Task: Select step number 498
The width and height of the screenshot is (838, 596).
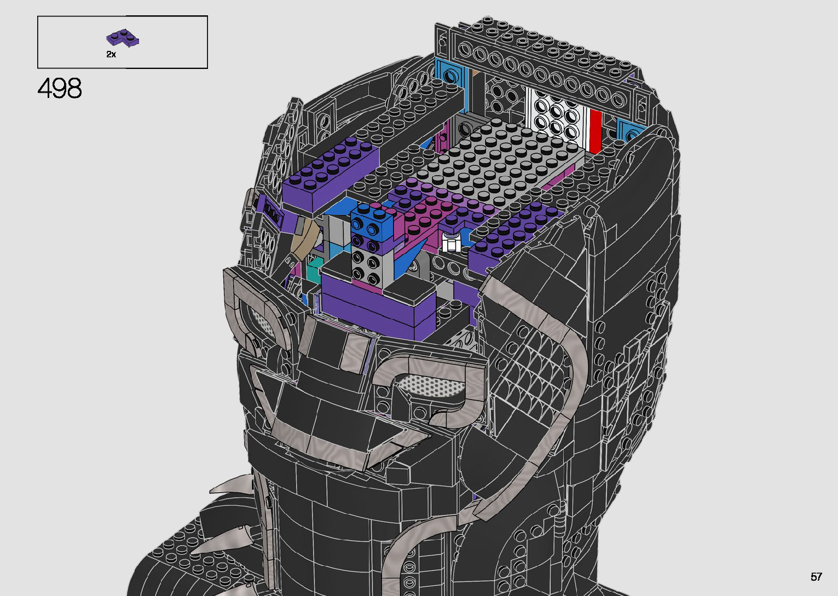Action: pyautogui.click(x=60, y=89)
